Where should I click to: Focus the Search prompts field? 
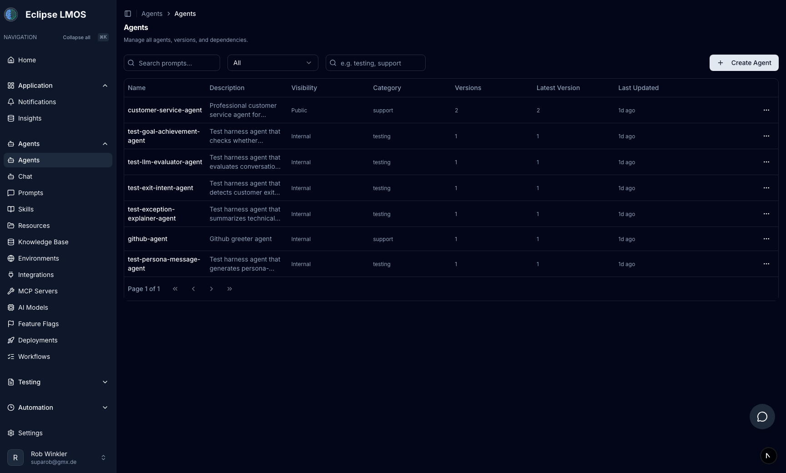172,63
